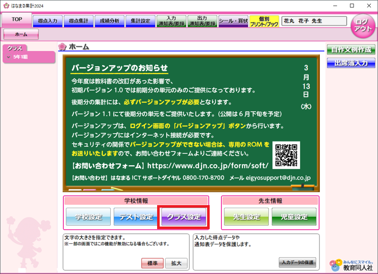378x274 pixels.
Task: Open クラス設定
Action: (184, 217)
